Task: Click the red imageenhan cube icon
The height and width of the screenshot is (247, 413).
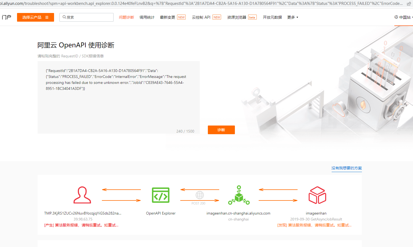Action: click(x=317, y=195)
